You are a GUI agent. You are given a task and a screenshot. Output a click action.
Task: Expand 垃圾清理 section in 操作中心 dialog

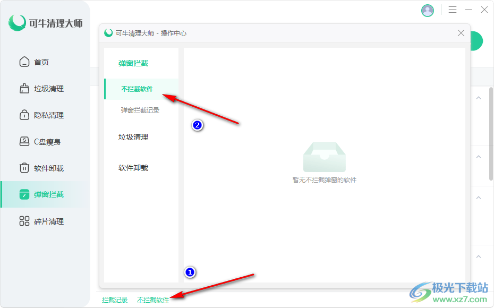point(133,137)
